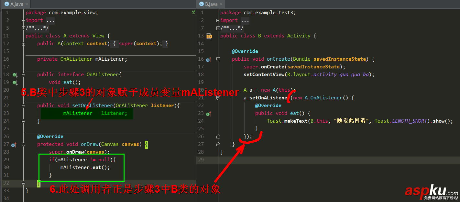Click the implemented-method gutter icon beside void eat()
This screenshot has width=460, height=202.
tap(15, 82)
